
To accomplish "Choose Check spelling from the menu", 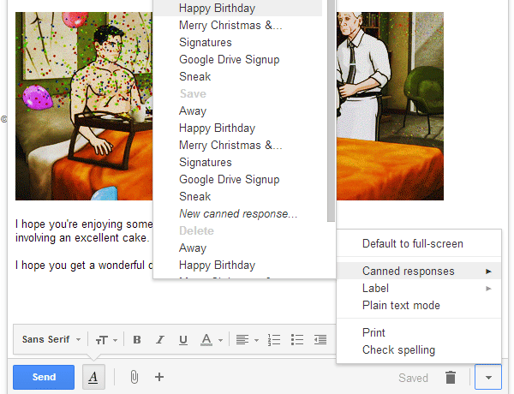I will (x=398, y=349).
